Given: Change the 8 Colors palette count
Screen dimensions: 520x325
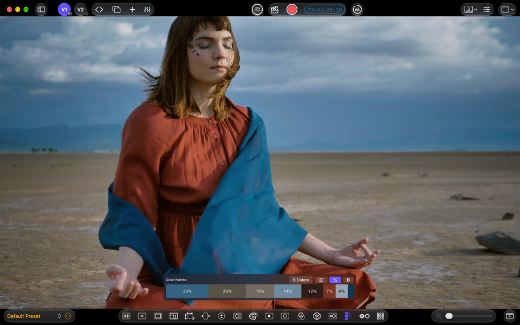Looking at the screenshot, I should point(301,280).
